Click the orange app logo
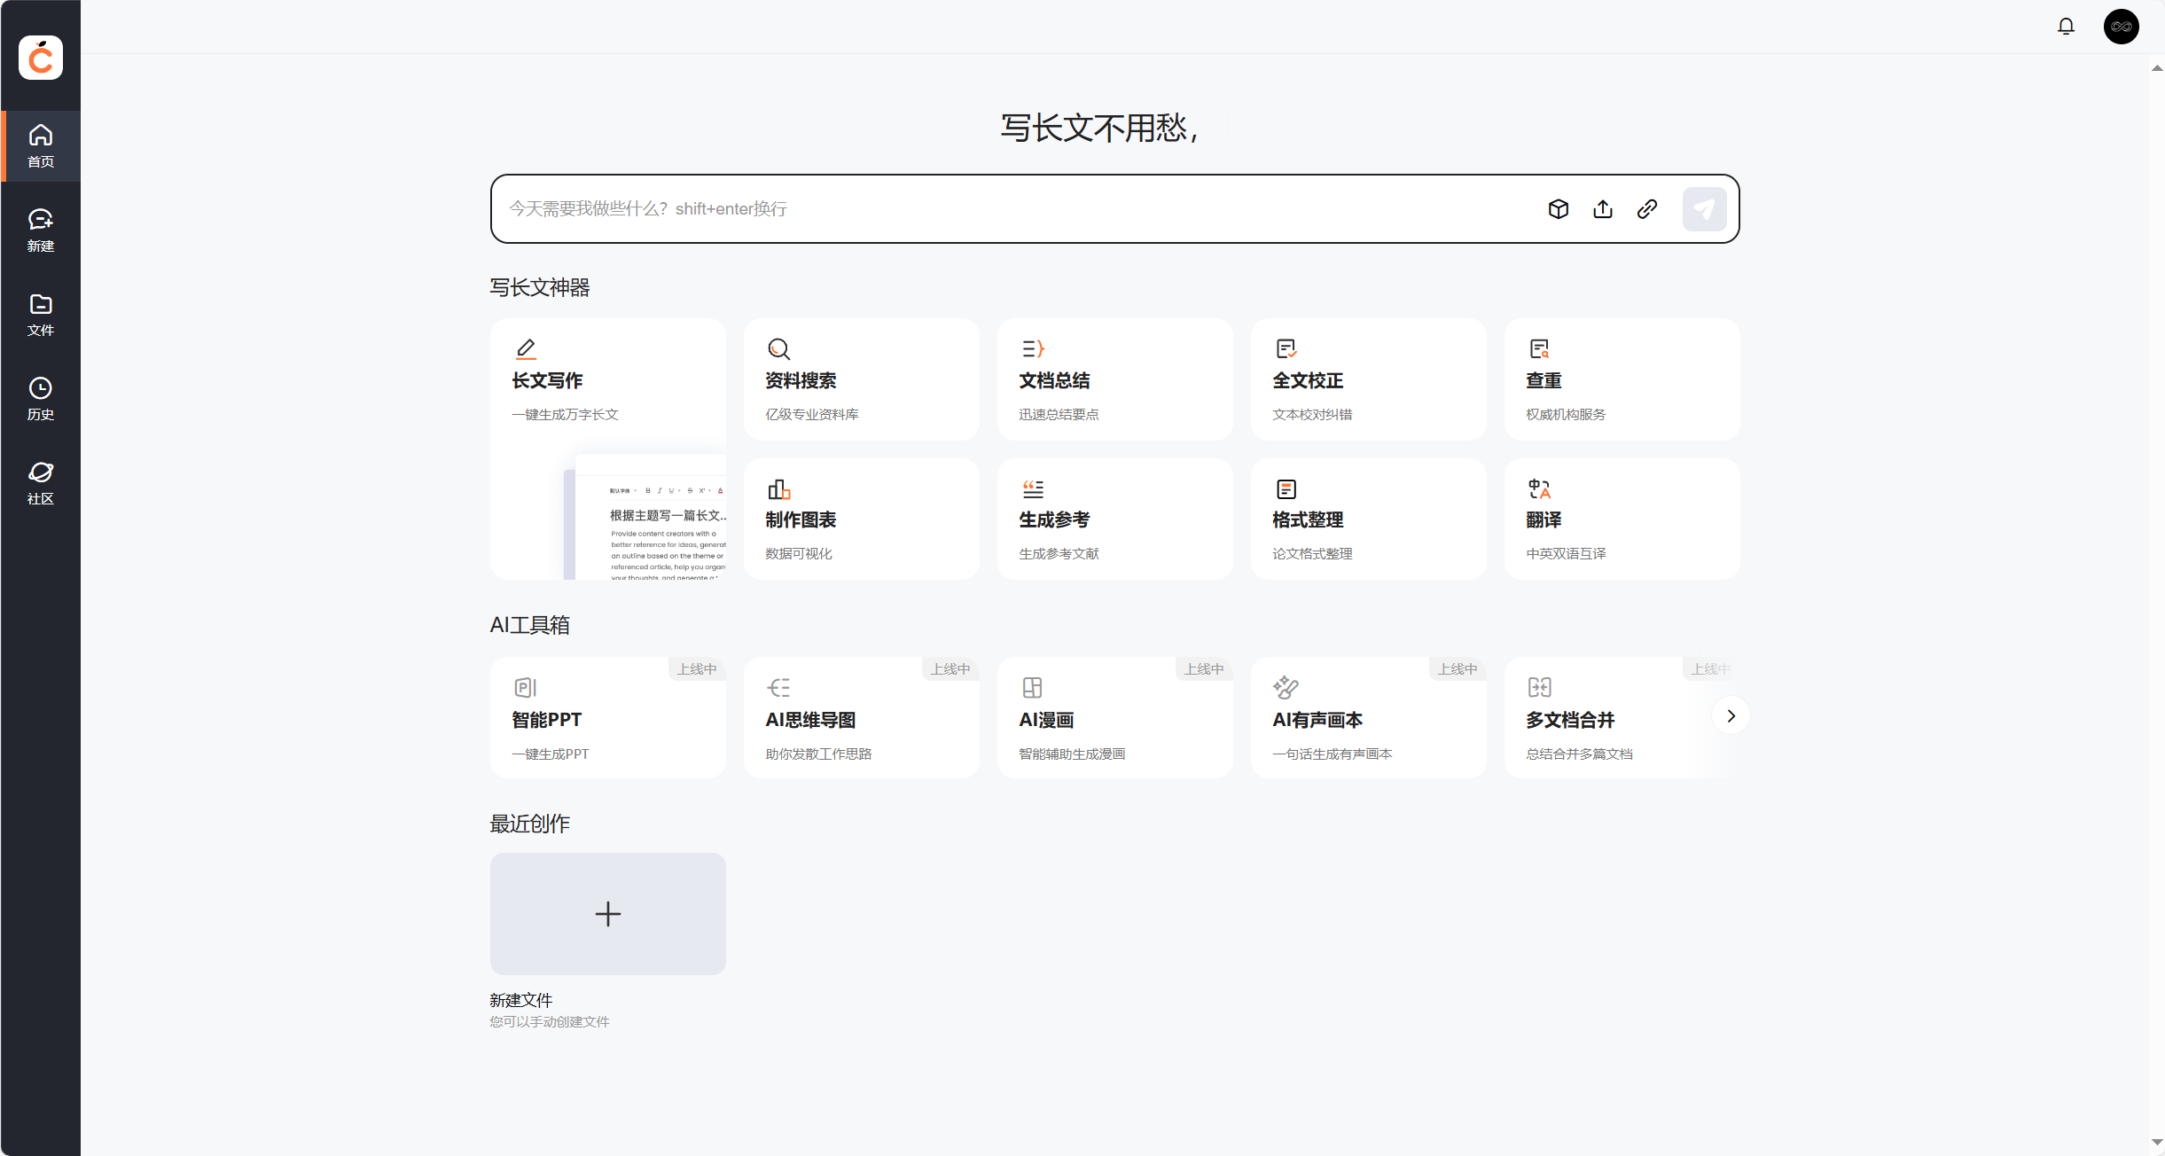2165x1156 pixels. pyautogui.click(x=40, y=58)
